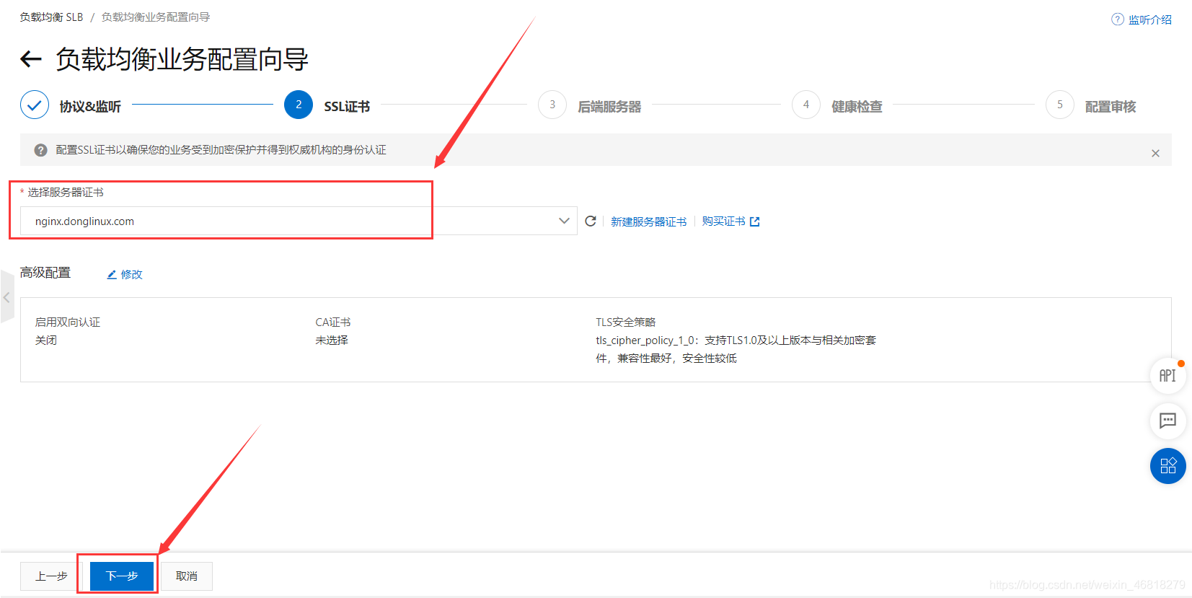
Task: Refresh the server certificate list
Action: point(591,221)
